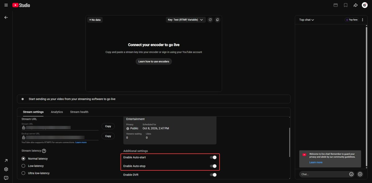Screen dimensions: 372x183
Task: Switch to Analytics tab
Action: 57,112
